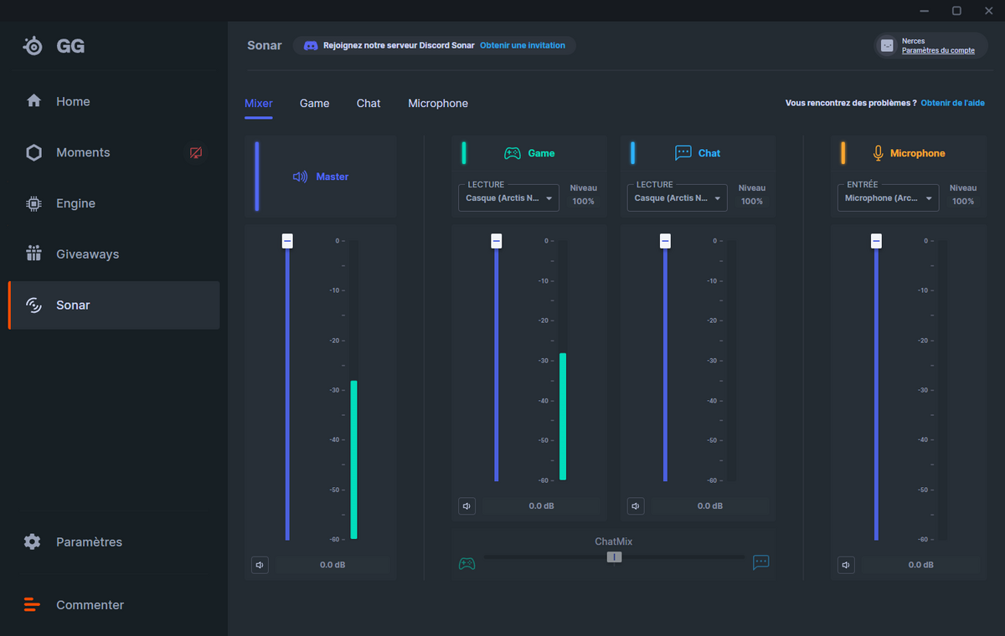Switch to the Microphone tab
Viewport: 1005px width, 636px height.
point(438,103)
